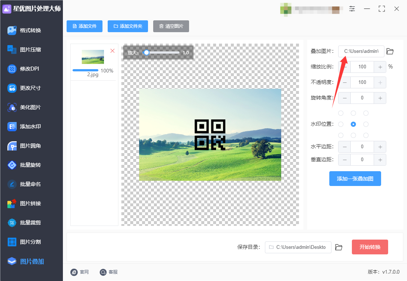Set watermark position to bottom-left
Screen dimensions: 407x281
(341, 135)
